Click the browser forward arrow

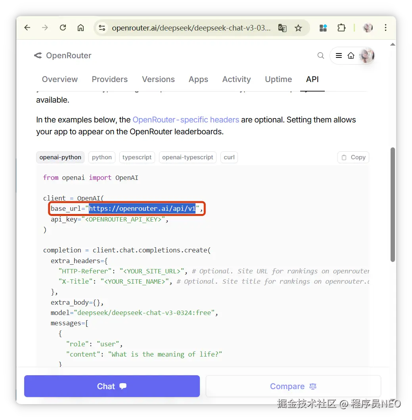45,28
